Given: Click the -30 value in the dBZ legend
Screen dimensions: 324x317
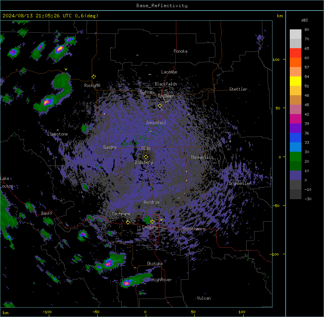Looking at the screenshot, I should click(x=308, y=199).
